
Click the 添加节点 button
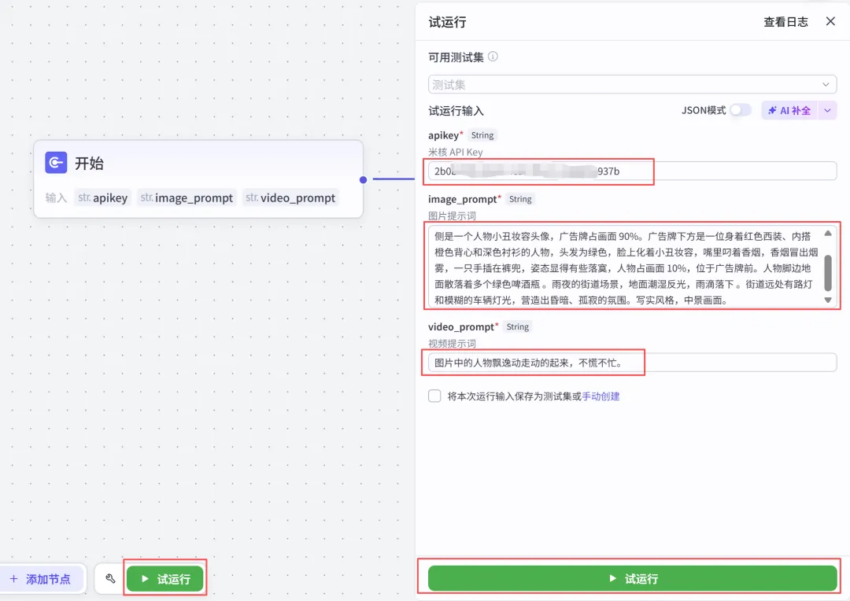[x=41, y=579]
